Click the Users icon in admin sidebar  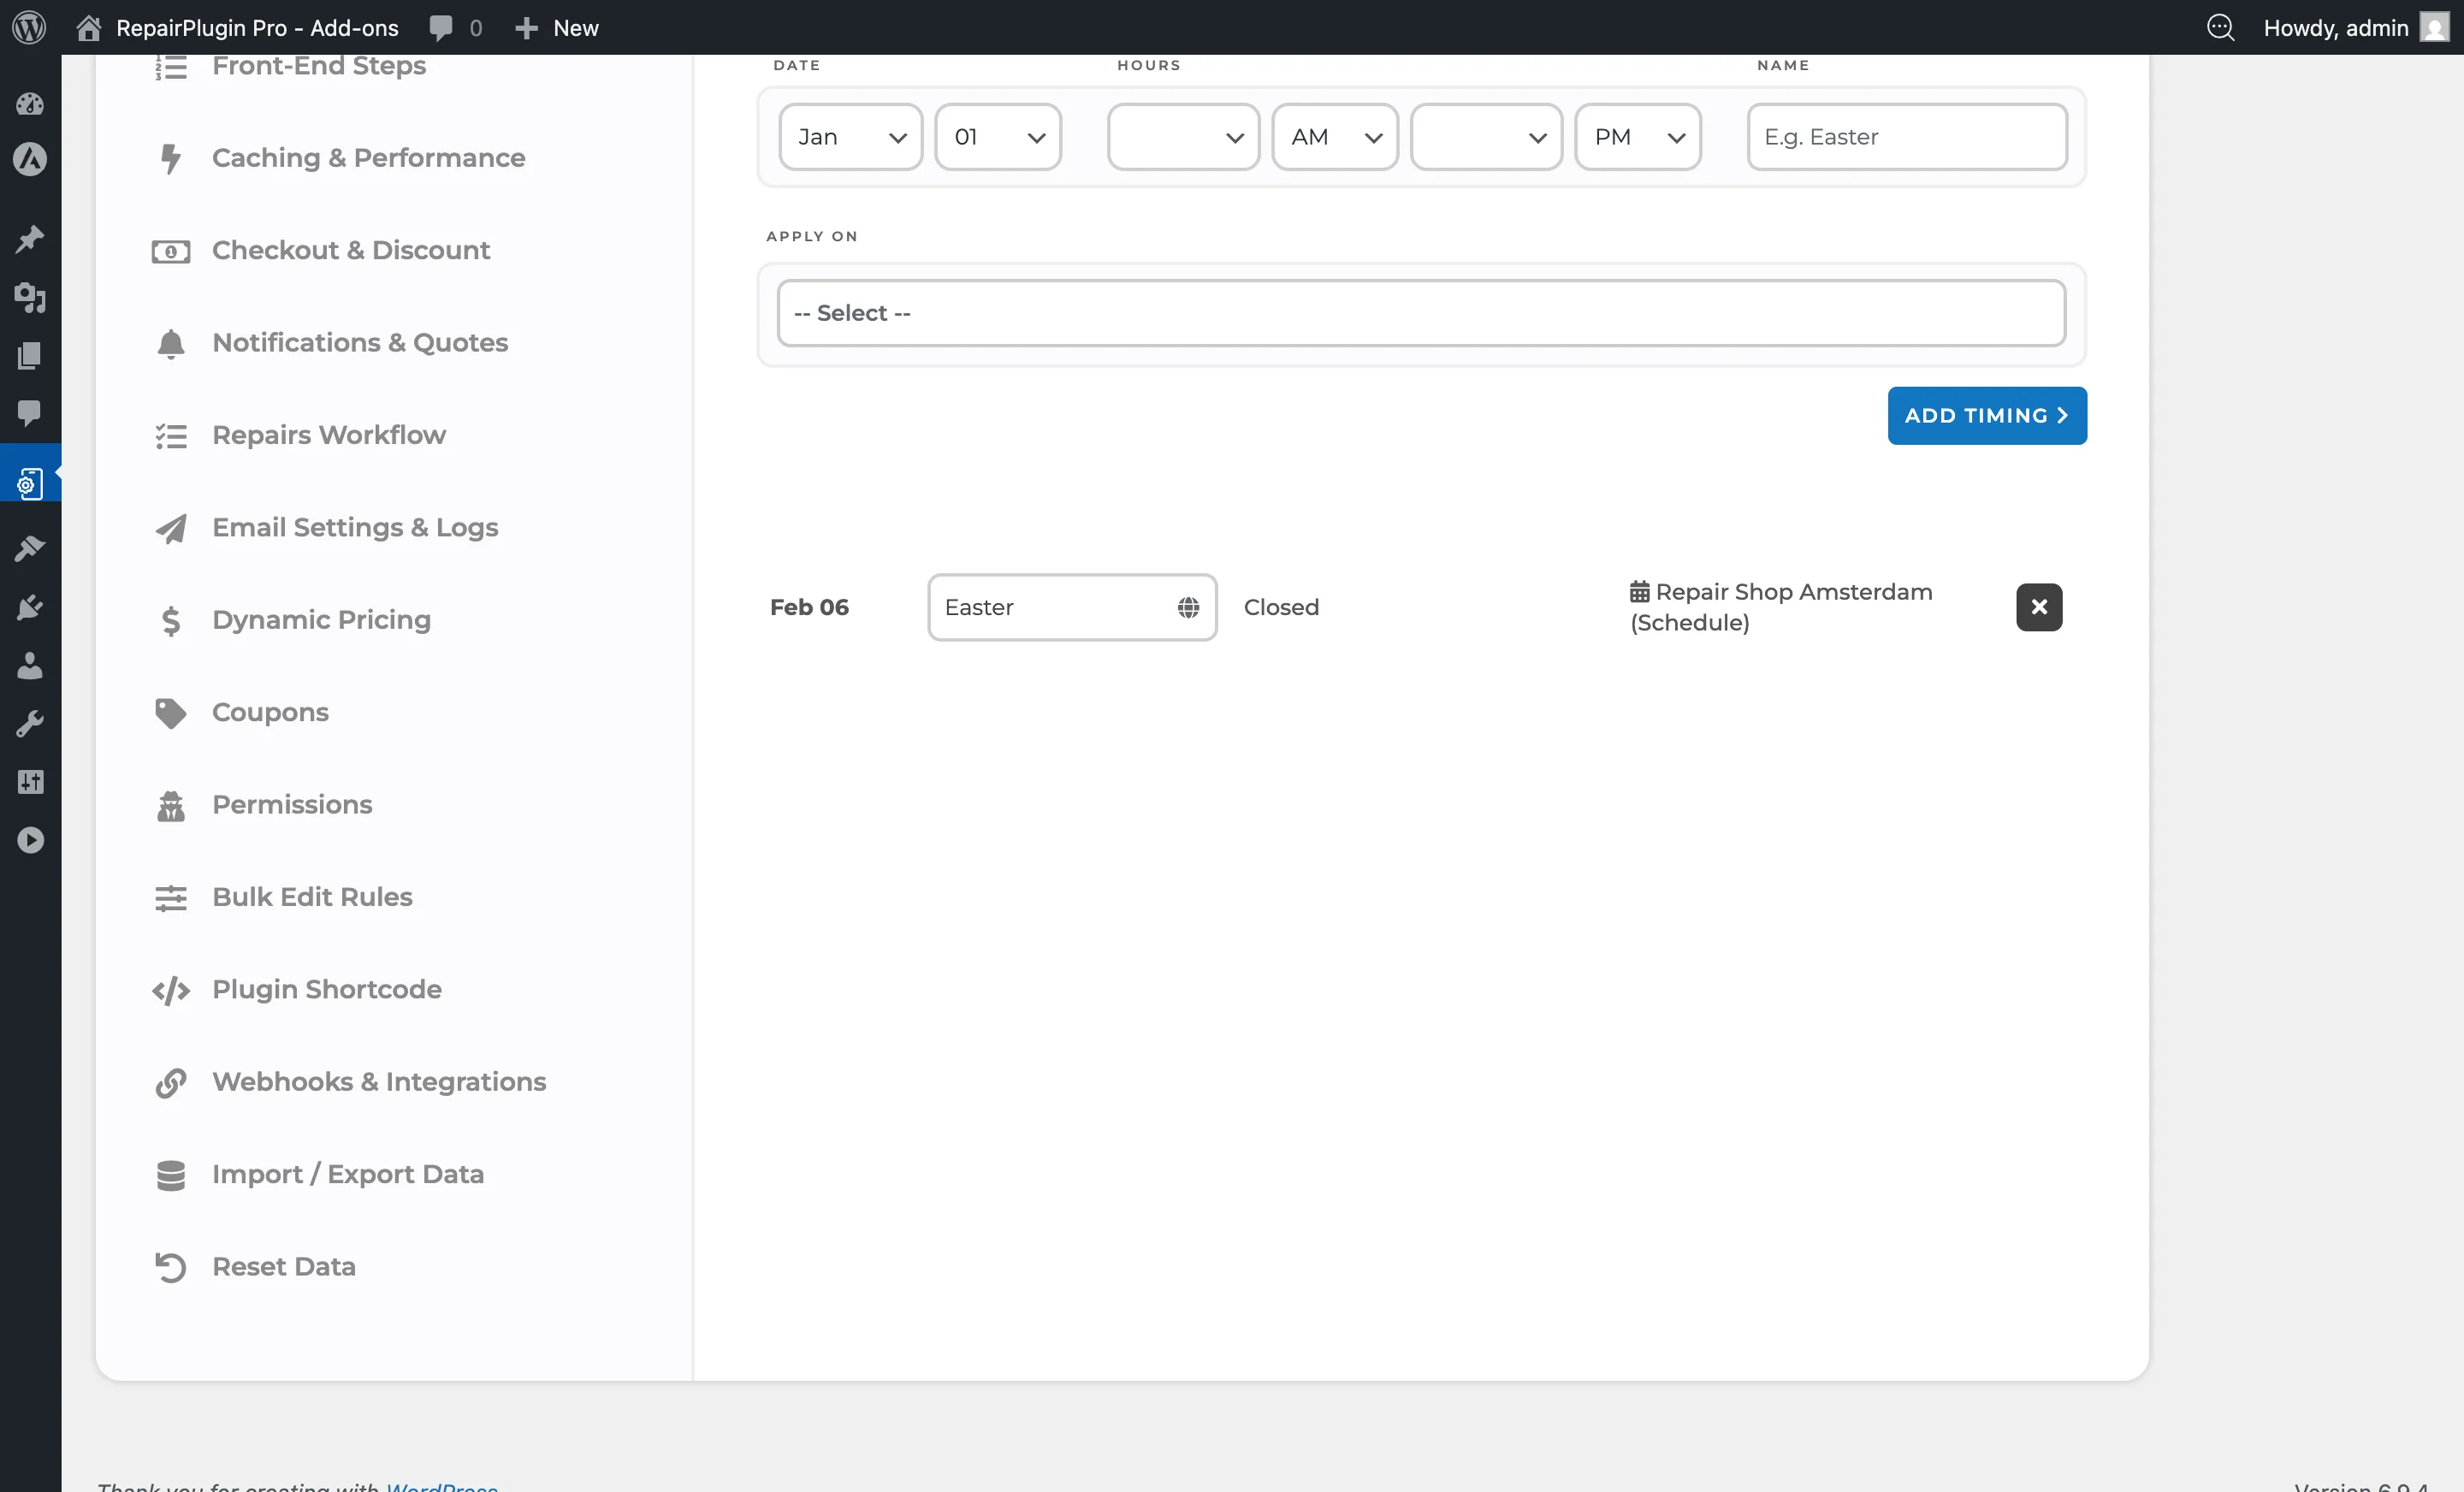30,666
